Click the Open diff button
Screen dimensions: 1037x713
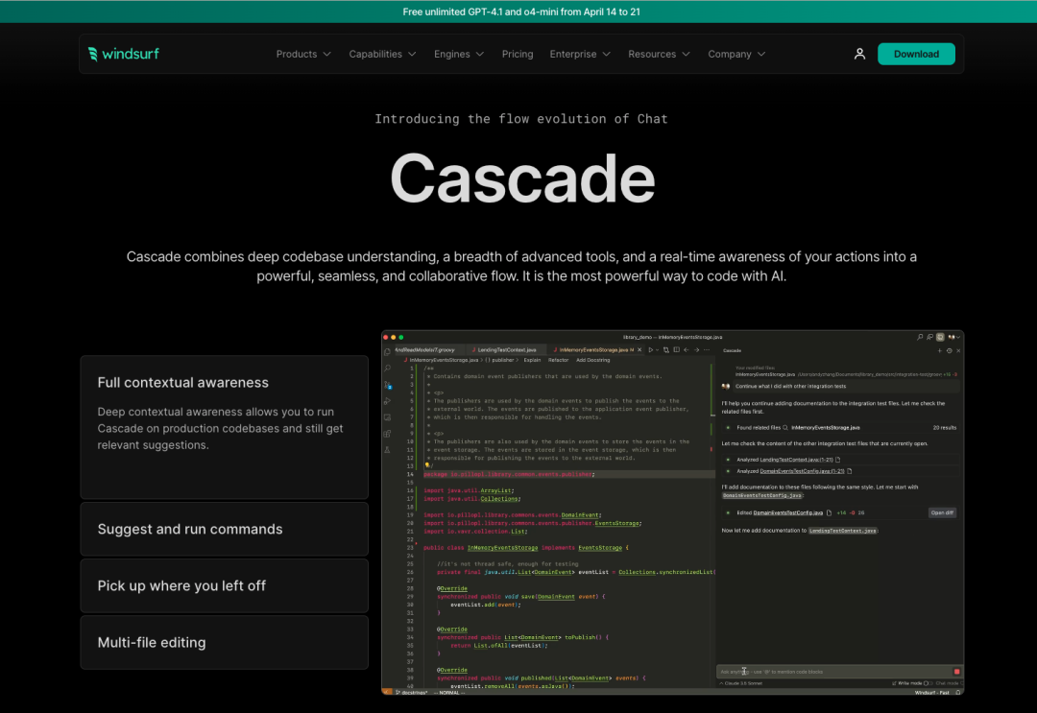point(942,512)
